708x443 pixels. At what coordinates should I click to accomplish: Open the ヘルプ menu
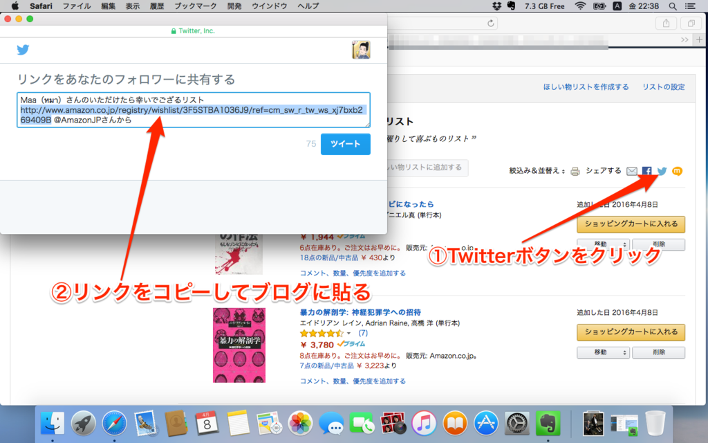click(x=308, y=6)
